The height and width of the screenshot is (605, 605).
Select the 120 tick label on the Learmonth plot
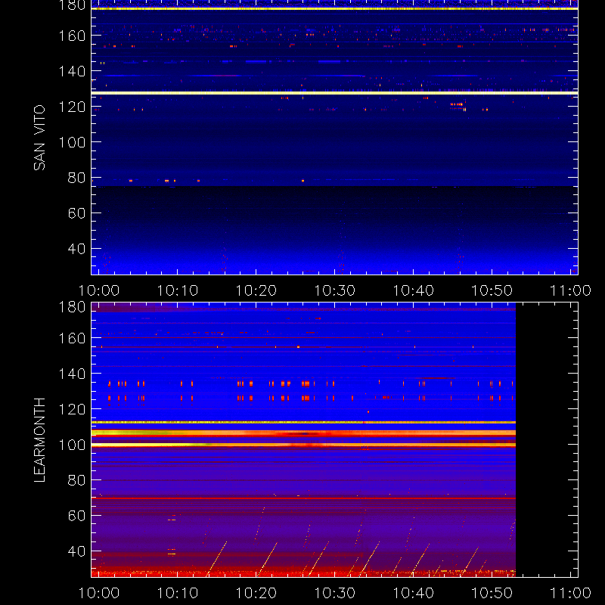click(x=72, y=409)
